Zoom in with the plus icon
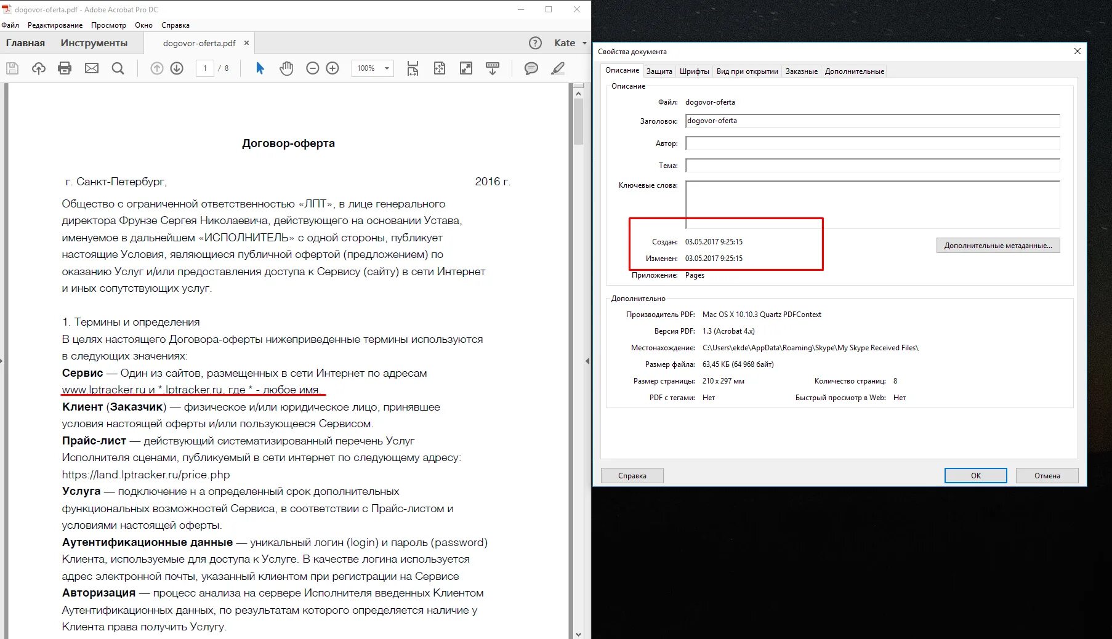This screenshot has width=1112, height=639. [332, 68]
